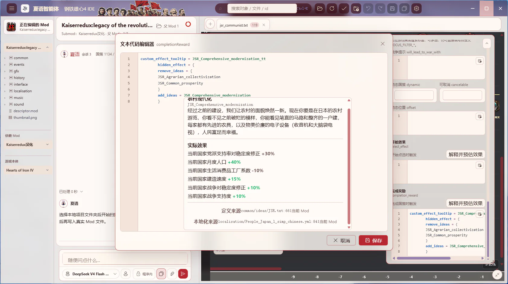Close the jsr_communist.txt tab
The width and height of the screenshot is (508, 284).
coord(264,25)
